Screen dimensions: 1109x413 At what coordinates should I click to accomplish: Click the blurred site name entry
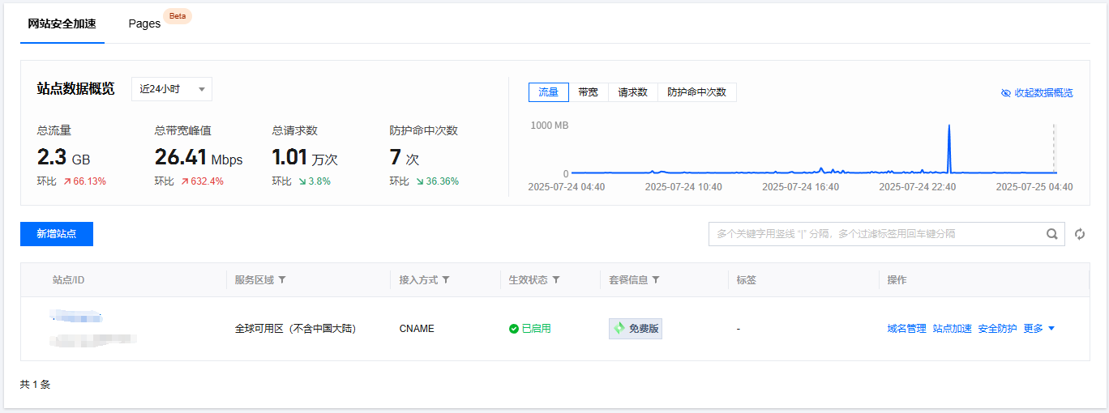click(x=75, y=314)
